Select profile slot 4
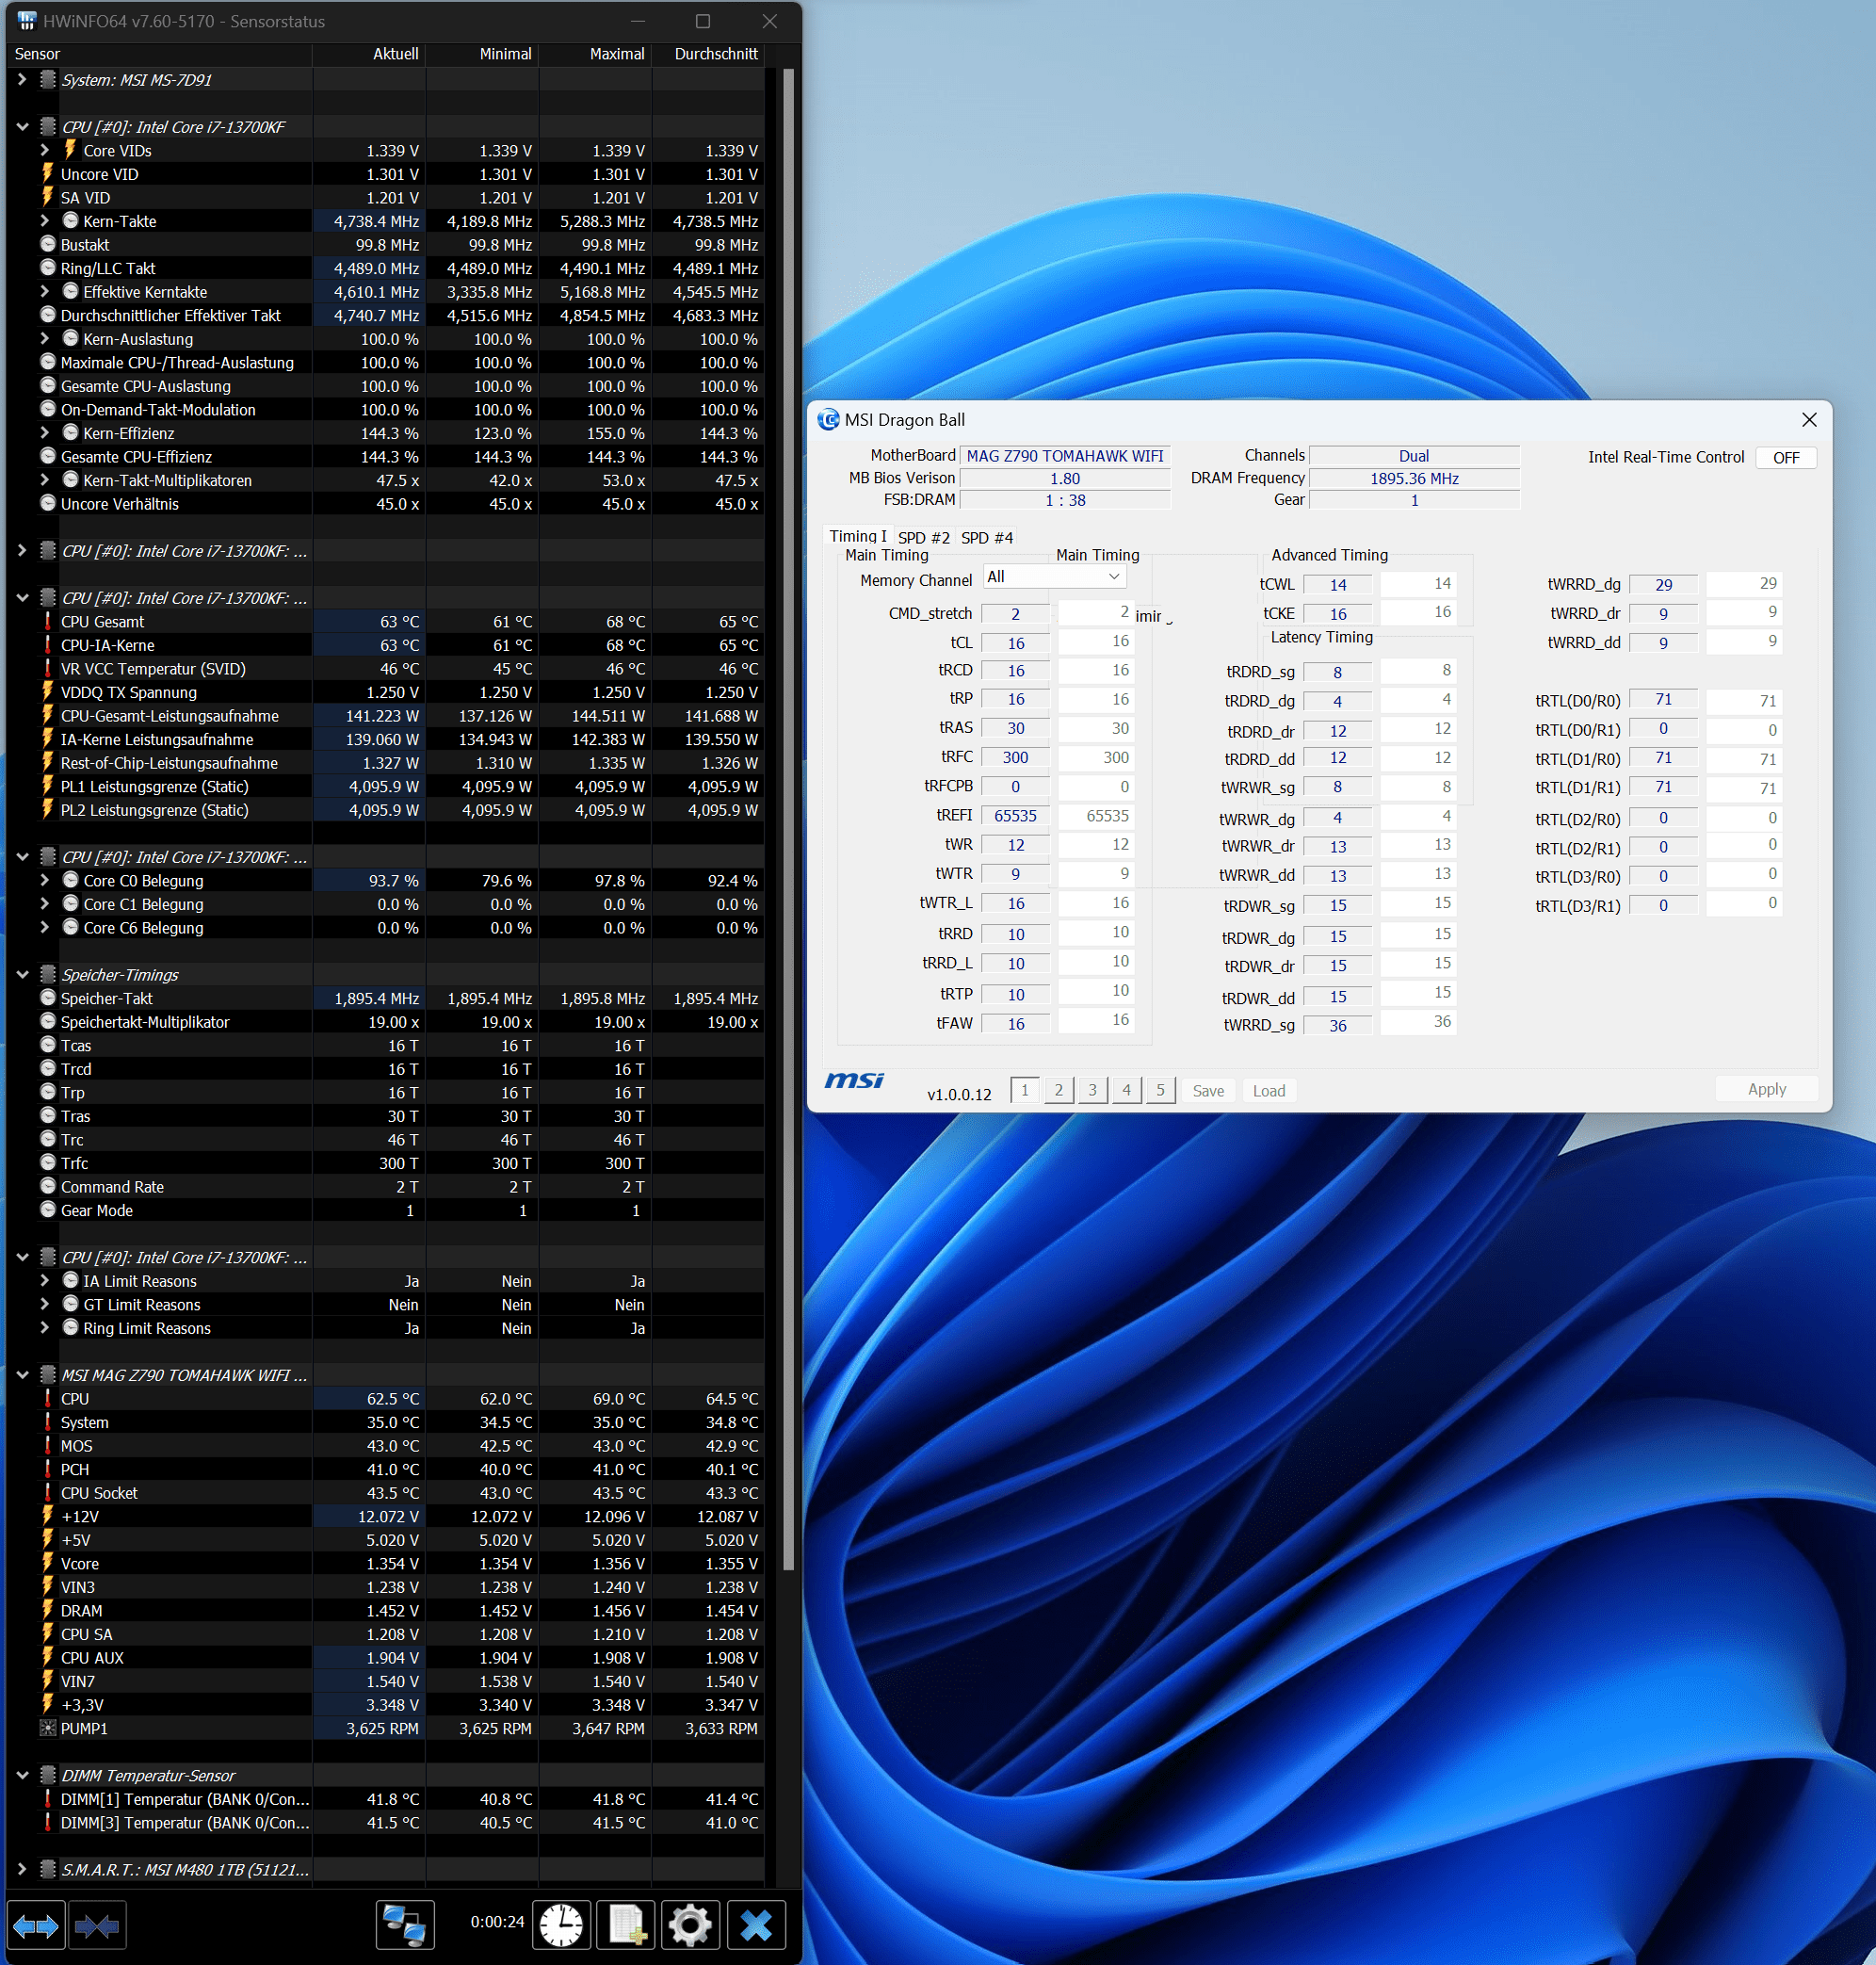 pyautogui.click(x=1126, y=1090)
